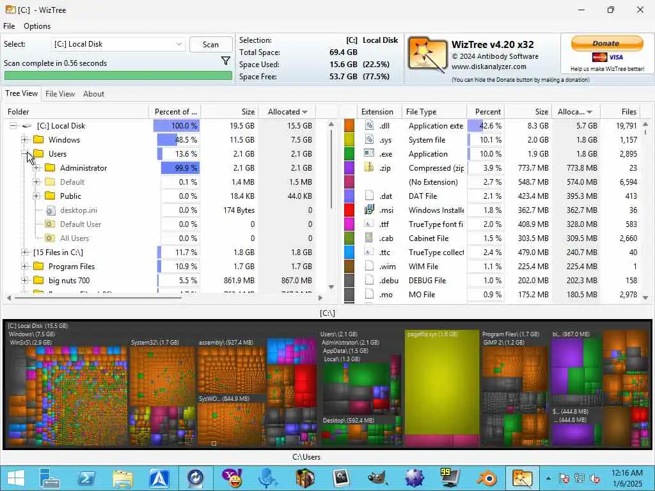
Task: Click the purple .zip color swatch
Action: [x=349, y=168]
